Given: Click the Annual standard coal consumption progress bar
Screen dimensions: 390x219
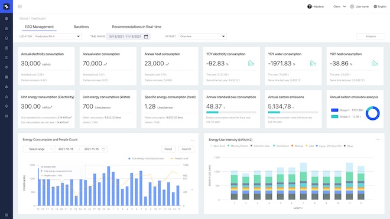Looking at the screenshot, I should click(231, 112).
